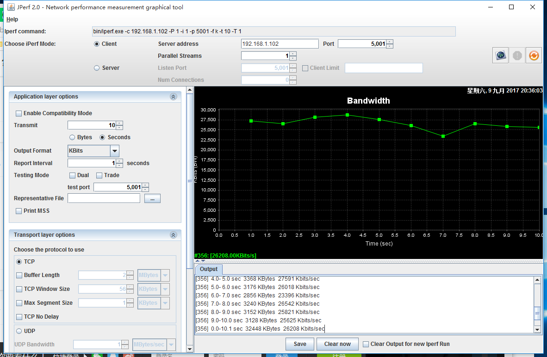The height and width of the screenshot is (357, 547).
Task: Click the Save button
Action: [300, 344]
